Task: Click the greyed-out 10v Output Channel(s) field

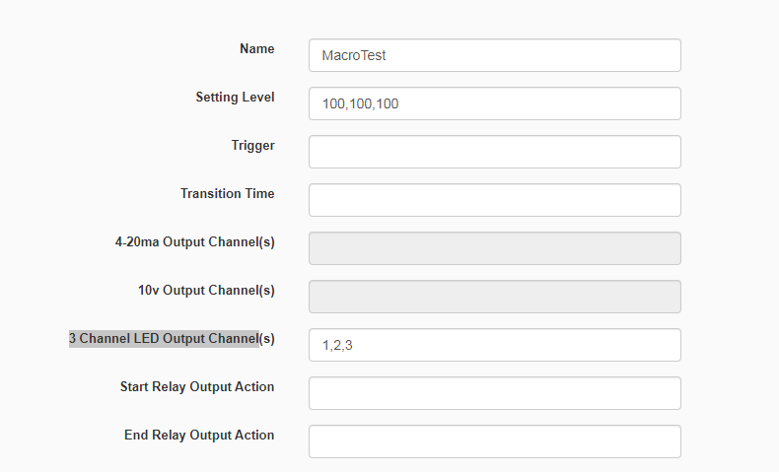Action: tap(494, 297)
